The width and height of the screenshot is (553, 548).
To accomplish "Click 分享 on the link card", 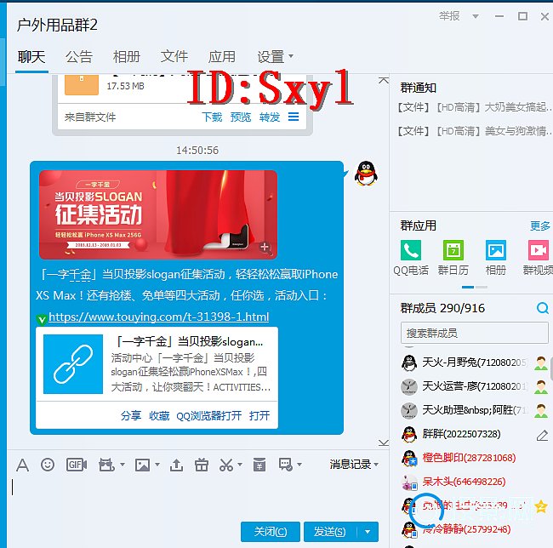I will point(131,416).
